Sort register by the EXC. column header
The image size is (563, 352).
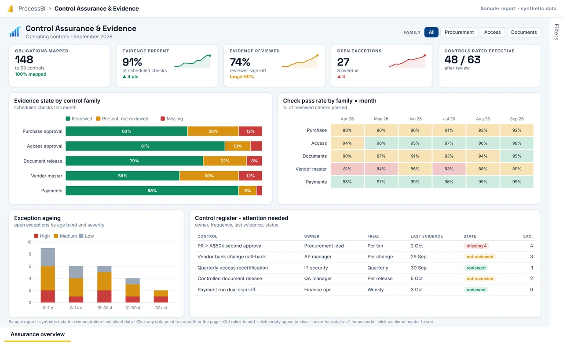528,236
